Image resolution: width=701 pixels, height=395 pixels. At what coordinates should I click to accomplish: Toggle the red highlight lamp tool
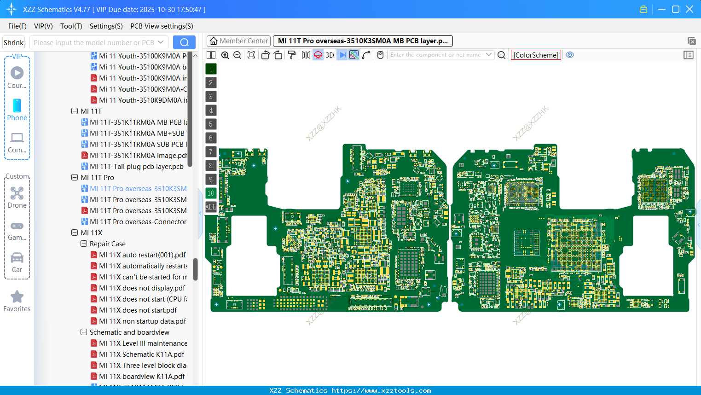317,55
